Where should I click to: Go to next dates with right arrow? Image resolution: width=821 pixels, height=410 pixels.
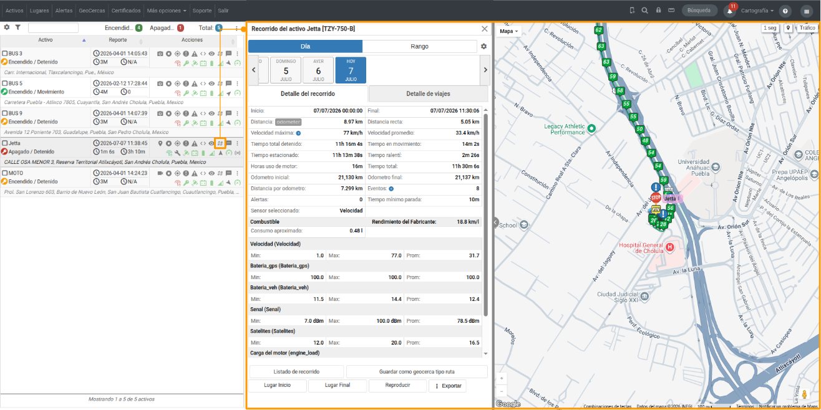tap(485, 70)
